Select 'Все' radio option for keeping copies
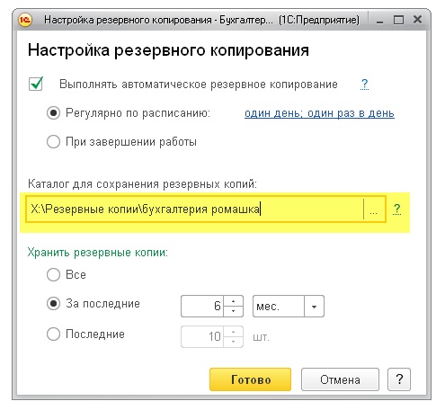The height and width of the screenshot is (410, 445). pyautogui.click(x=53, y=274)
